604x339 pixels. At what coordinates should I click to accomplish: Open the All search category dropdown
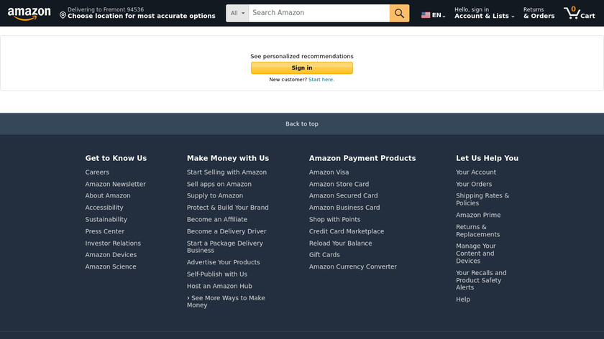(x=238, y=13)
